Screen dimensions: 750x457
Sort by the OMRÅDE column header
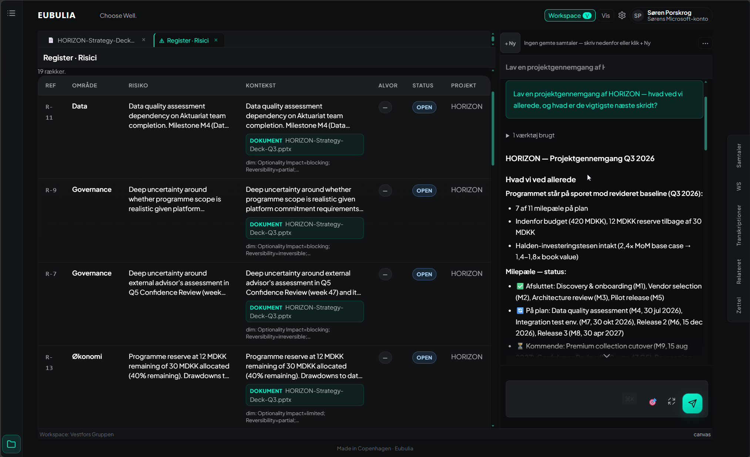tap(84, 86)
